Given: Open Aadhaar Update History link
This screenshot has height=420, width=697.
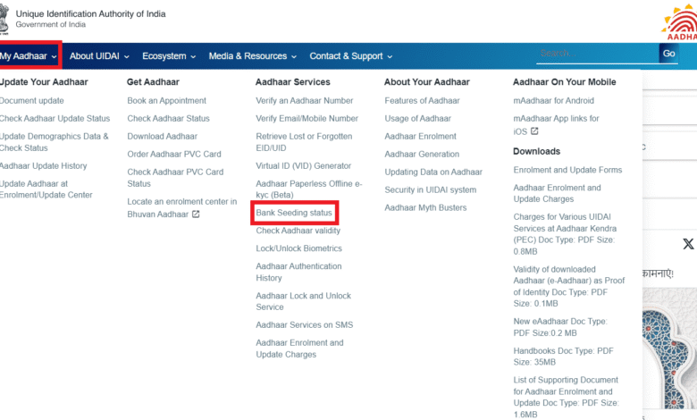Looking at the screenshot, I should tap(44, 166).
